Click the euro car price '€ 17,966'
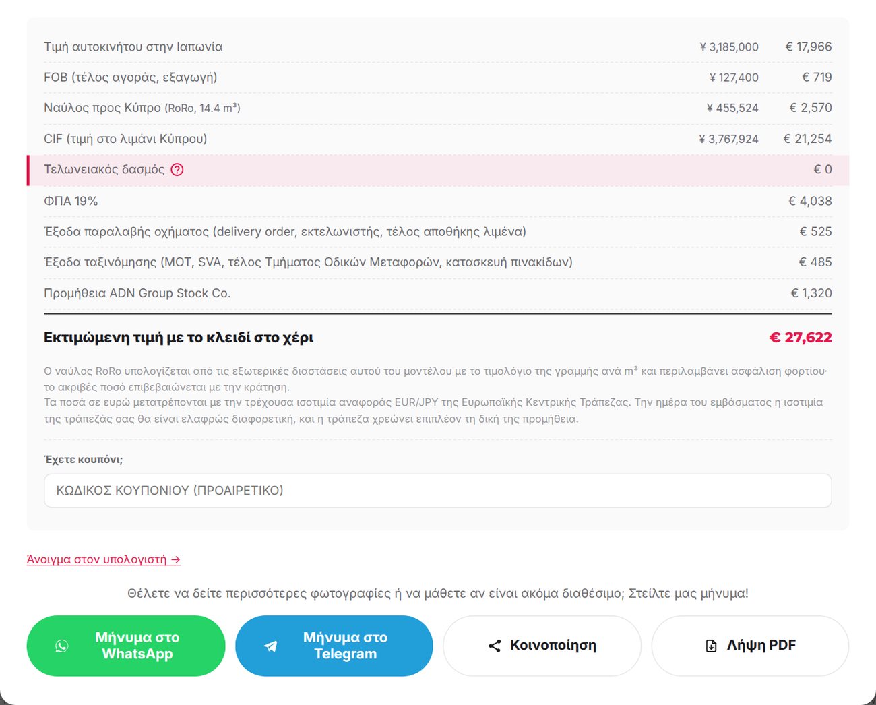This screenshot has height=705, width=876. tap(809, 47)
